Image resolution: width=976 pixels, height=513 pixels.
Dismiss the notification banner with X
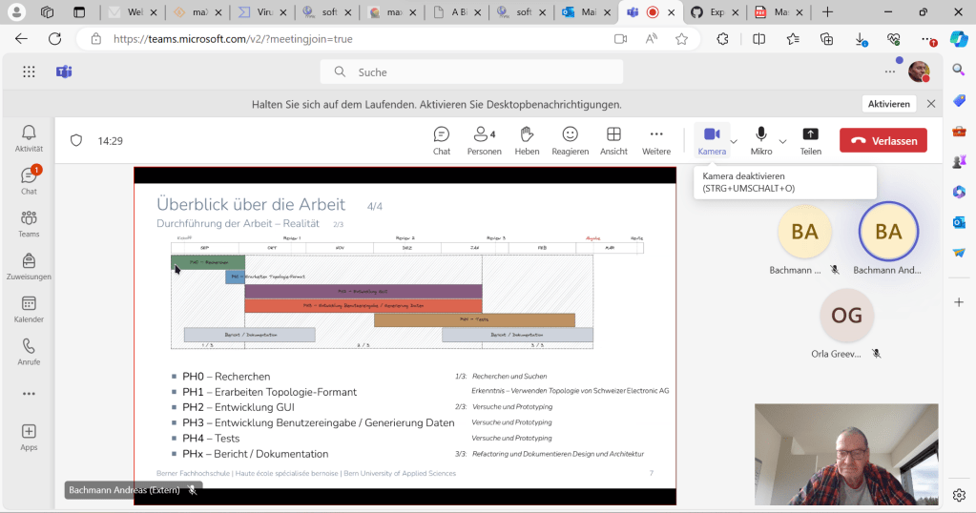coord(931,104)
